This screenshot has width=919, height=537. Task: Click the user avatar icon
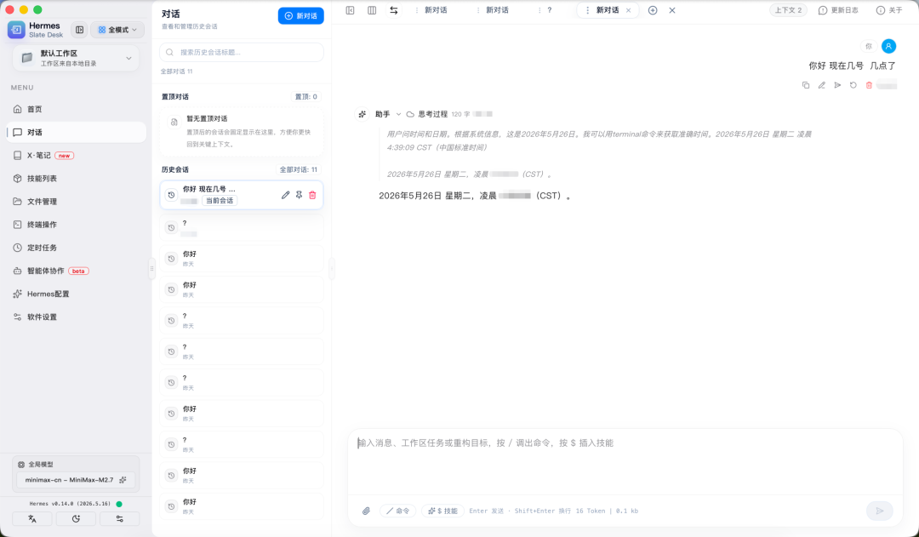pyautogui.click(x=888, y=46)
